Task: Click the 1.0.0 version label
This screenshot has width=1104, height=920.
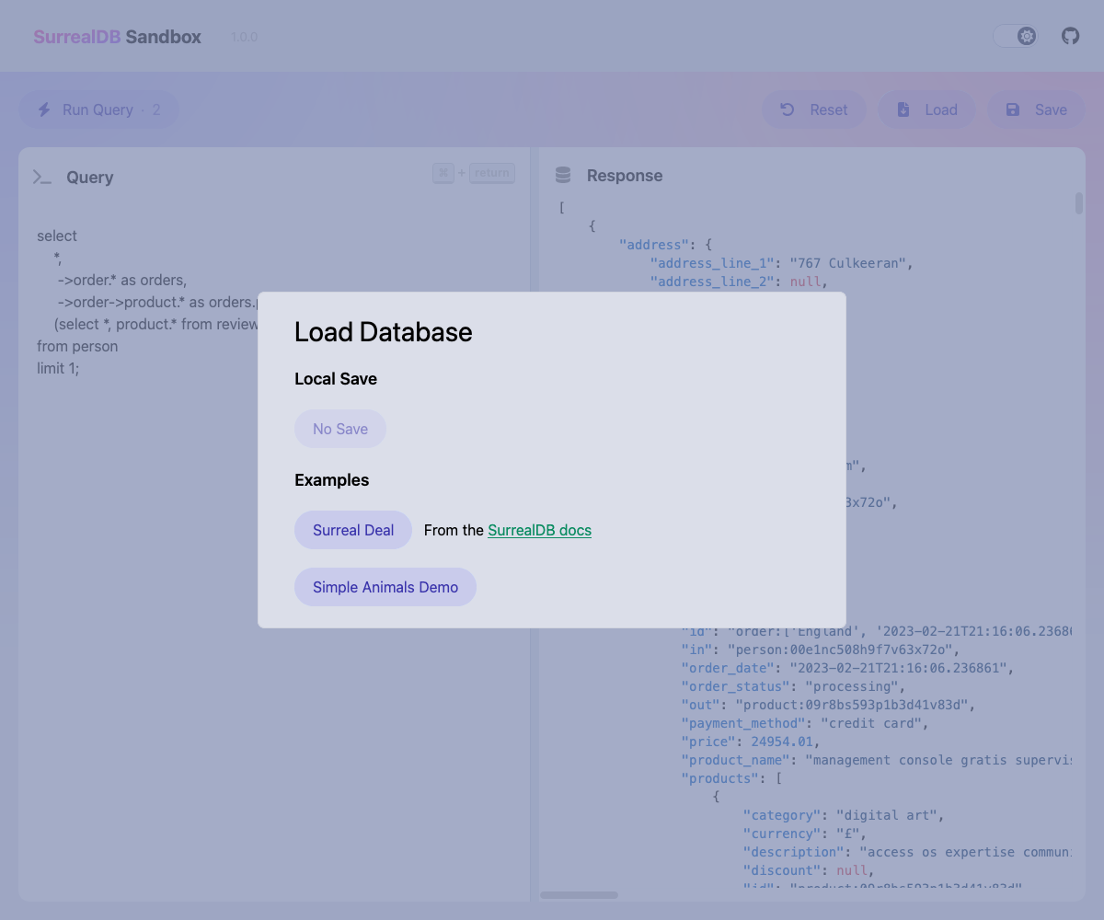Action: (244, 38)
